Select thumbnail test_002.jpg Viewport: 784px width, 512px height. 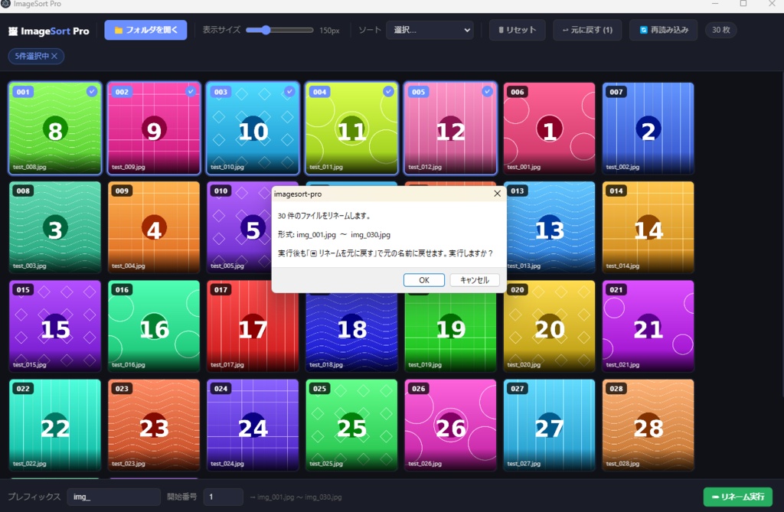pos(648,128)
